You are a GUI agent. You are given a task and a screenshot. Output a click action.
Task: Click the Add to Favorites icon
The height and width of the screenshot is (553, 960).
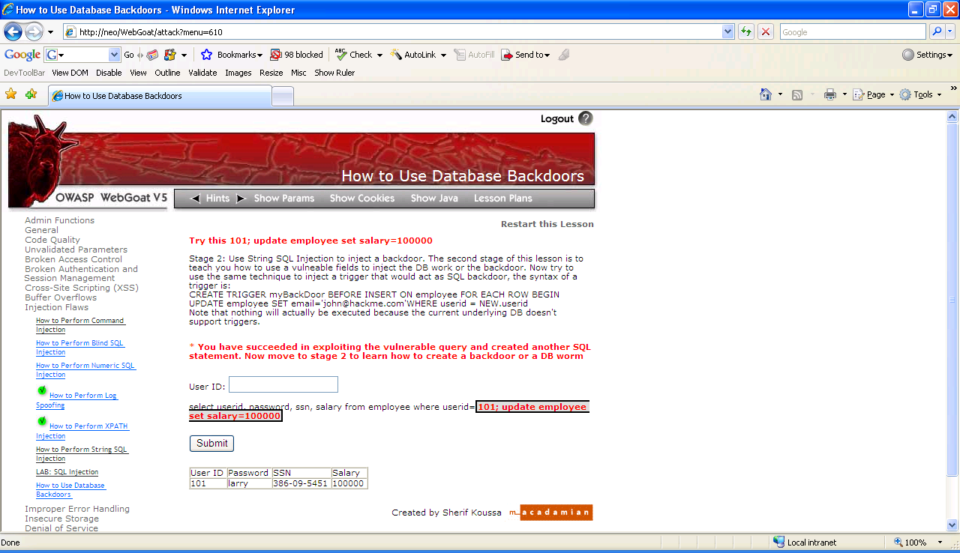tap(31, 94)
